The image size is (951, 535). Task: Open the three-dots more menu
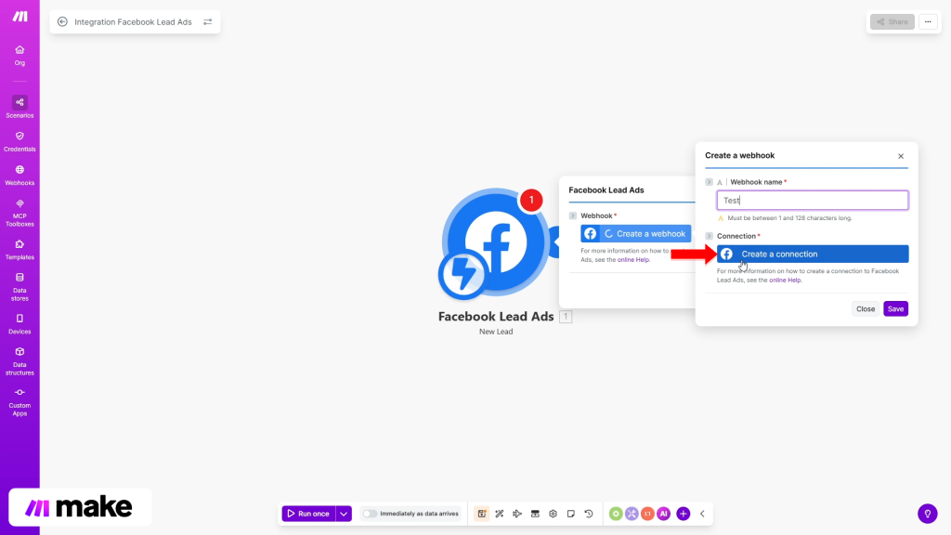coord(928,22)
